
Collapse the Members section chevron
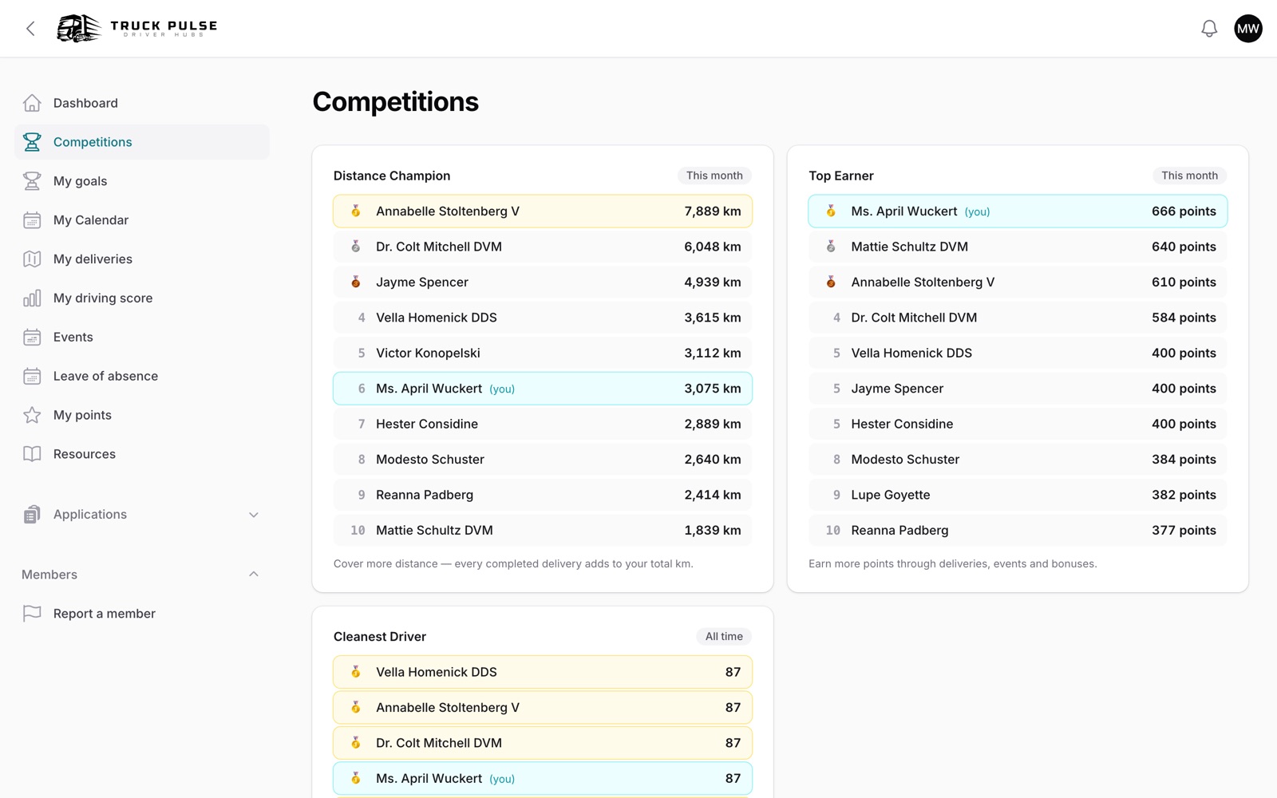[x=254, y=575]
